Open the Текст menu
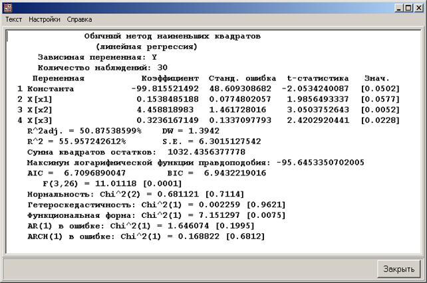427x283 pixels. click(13, 19)
